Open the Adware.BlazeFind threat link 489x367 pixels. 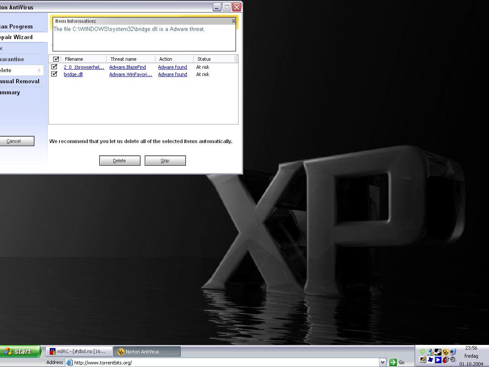point(127,67)
